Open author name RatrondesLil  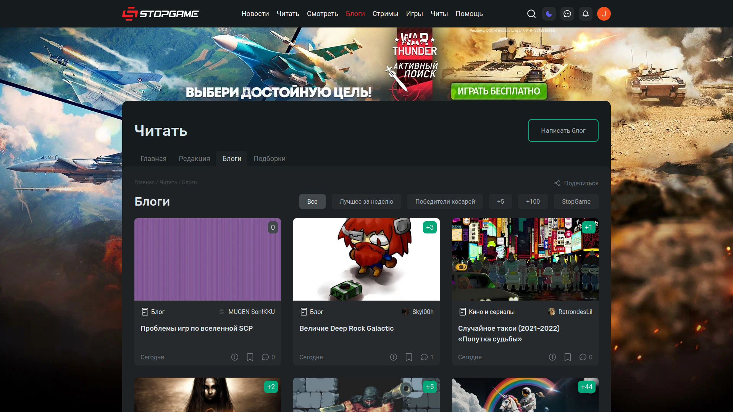click(575, 312)
